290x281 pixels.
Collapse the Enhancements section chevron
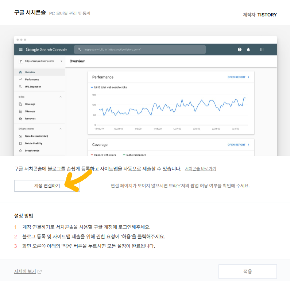click(x=61, y=129)
